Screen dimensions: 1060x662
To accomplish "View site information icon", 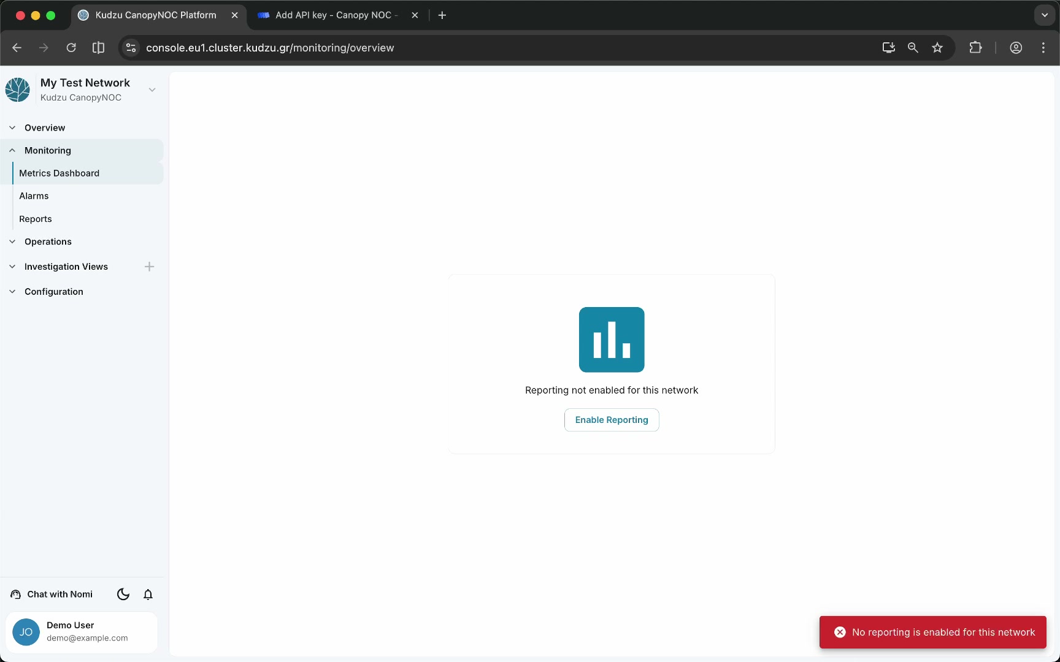I will coord(131,48).
